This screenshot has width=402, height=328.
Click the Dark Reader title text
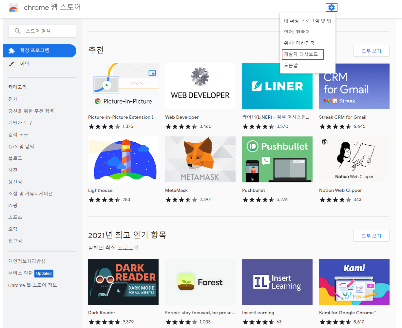[x=102, y=313]
